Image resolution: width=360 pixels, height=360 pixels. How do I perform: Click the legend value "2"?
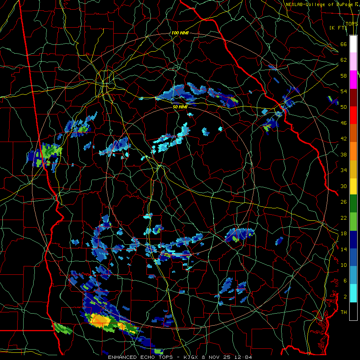coord(345,297)
